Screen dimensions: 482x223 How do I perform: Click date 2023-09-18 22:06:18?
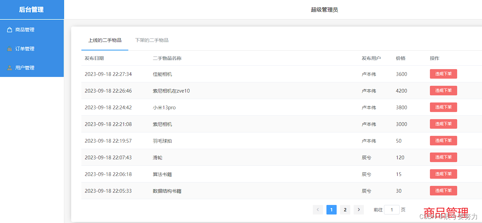click(x=108, y=174)
